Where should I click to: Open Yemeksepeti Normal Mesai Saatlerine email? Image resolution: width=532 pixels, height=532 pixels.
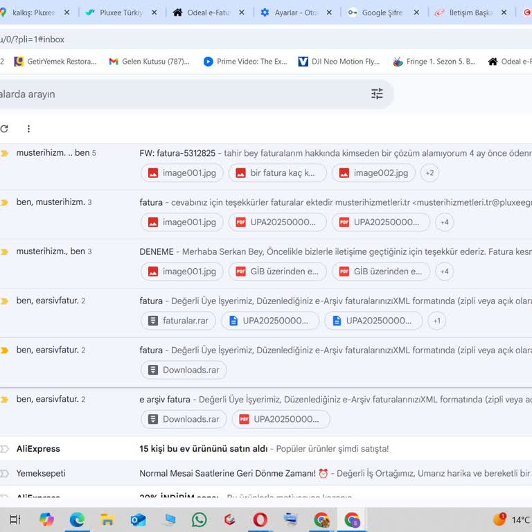click(x=266, y=473)
